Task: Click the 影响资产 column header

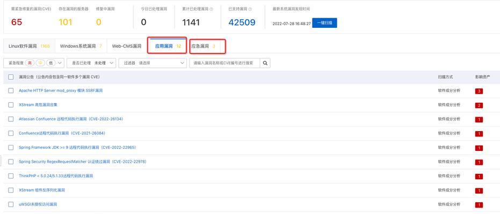Action: coord(482,77)
